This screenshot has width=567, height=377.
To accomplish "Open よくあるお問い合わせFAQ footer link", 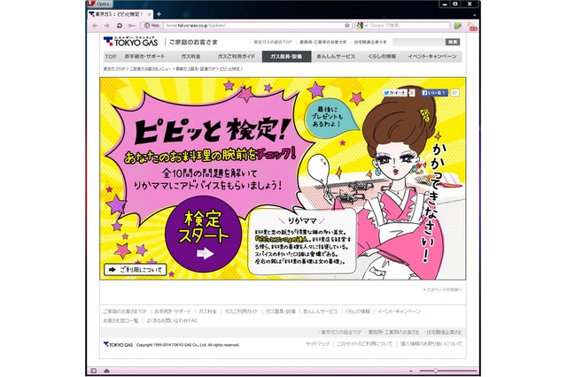I will pos(172,320).
